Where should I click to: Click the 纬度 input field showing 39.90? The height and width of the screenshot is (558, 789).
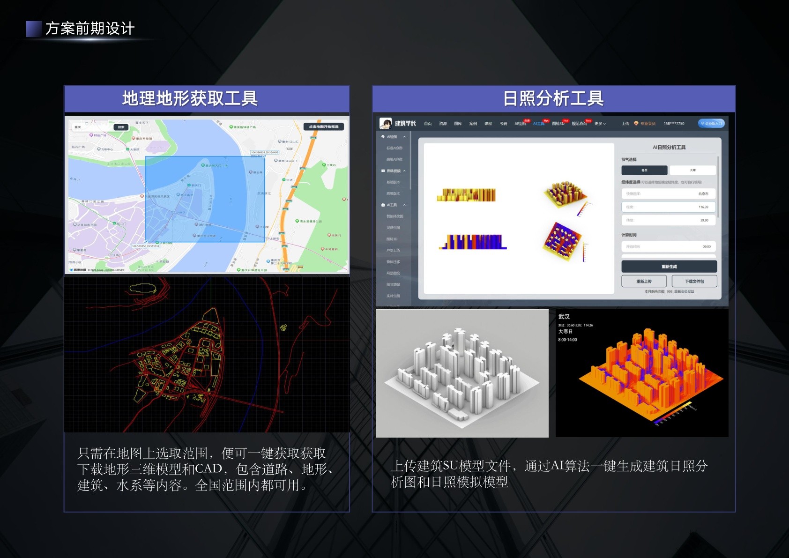click(x=669, y=220)
